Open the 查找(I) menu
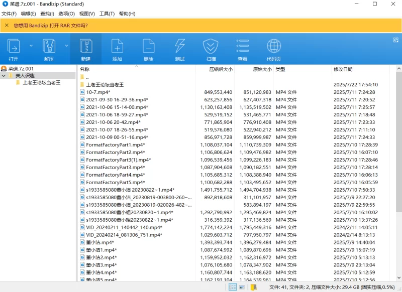 (47, 14)
